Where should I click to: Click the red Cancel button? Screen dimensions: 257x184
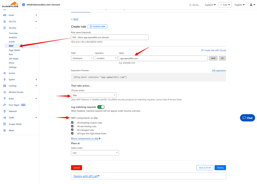coord(77,168)
